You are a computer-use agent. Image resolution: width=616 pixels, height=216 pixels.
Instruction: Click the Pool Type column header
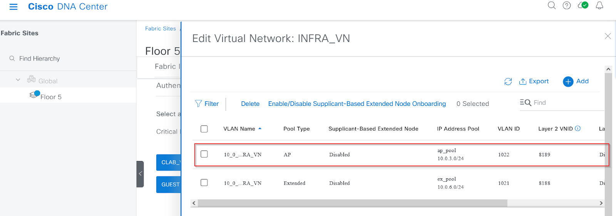(296, 129)
